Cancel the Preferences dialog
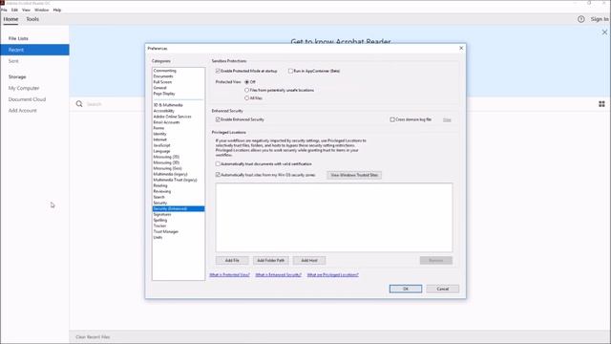The height and width of the screenshot is (344, 611). point(443,289)
